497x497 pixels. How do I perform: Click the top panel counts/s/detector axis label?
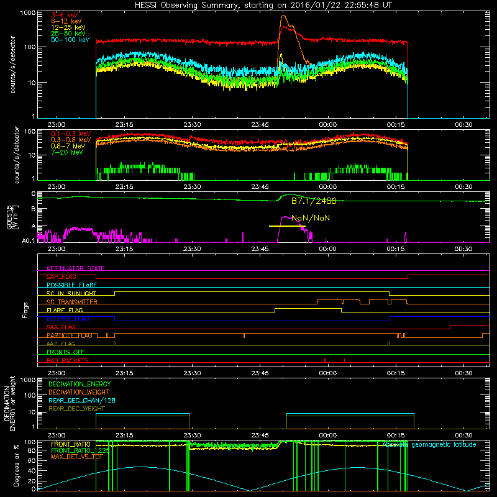12,65
